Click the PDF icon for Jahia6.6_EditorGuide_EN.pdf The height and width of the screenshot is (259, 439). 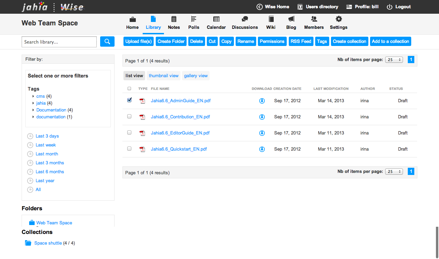142,133
